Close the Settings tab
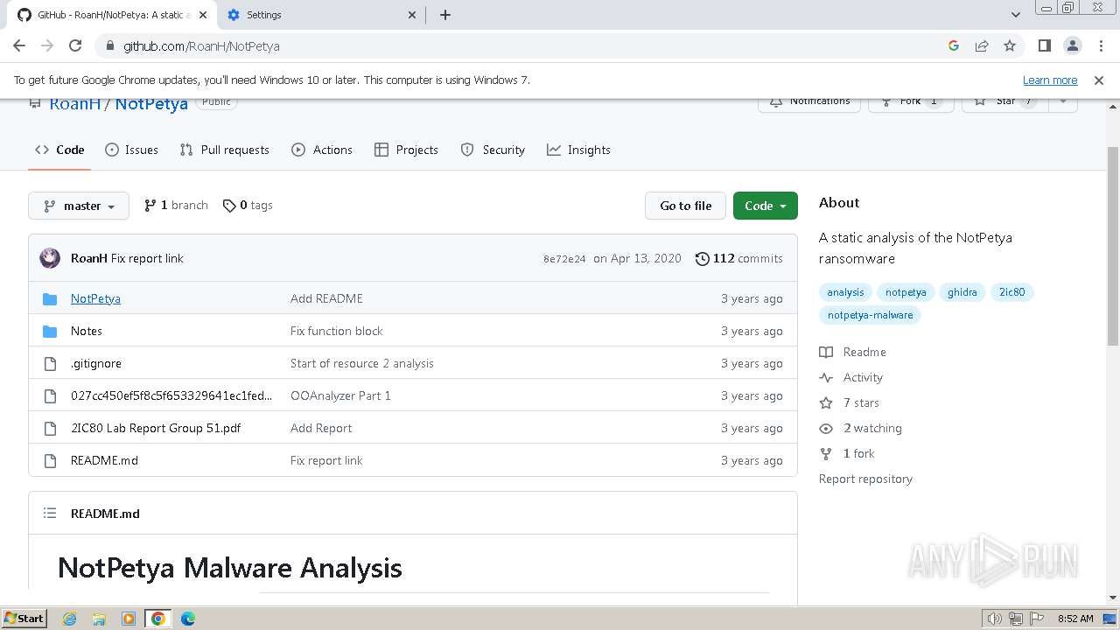 [413, 15]
